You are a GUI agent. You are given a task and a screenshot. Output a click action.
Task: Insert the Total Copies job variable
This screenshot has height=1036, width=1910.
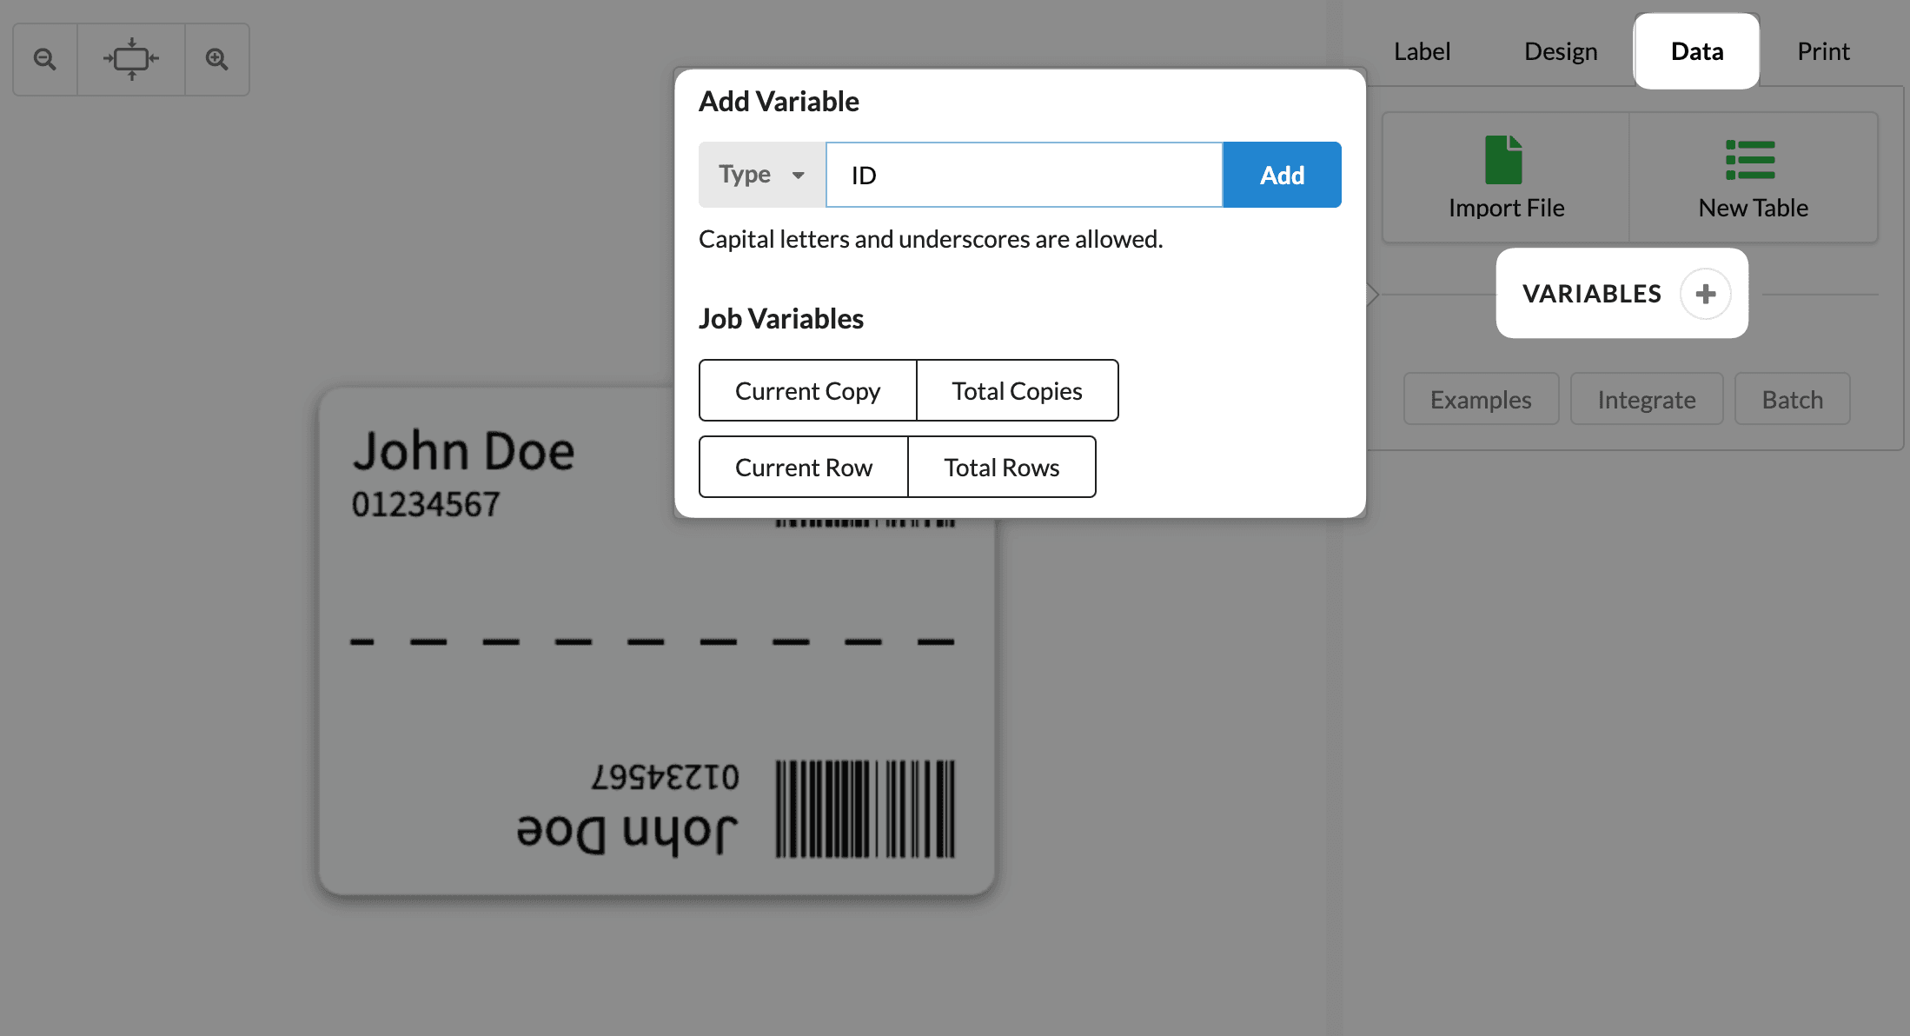1017,390
